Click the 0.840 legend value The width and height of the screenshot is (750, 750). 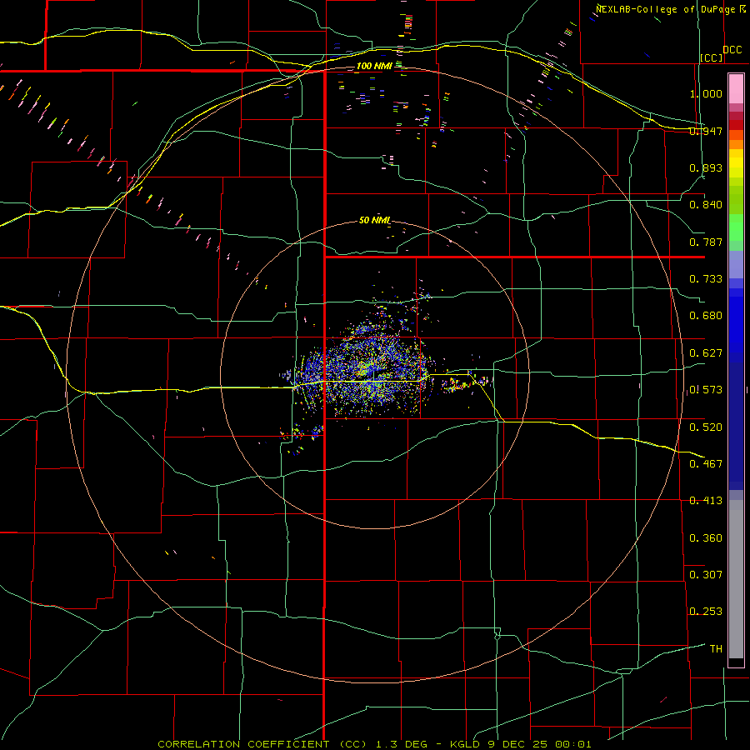pyautogui.click(x=706, y=205)
